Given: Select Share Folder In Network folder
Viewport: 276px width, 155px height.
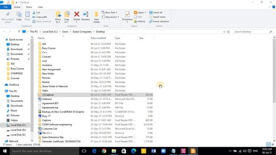Looking at the screenshot, I should pos(95,86).
